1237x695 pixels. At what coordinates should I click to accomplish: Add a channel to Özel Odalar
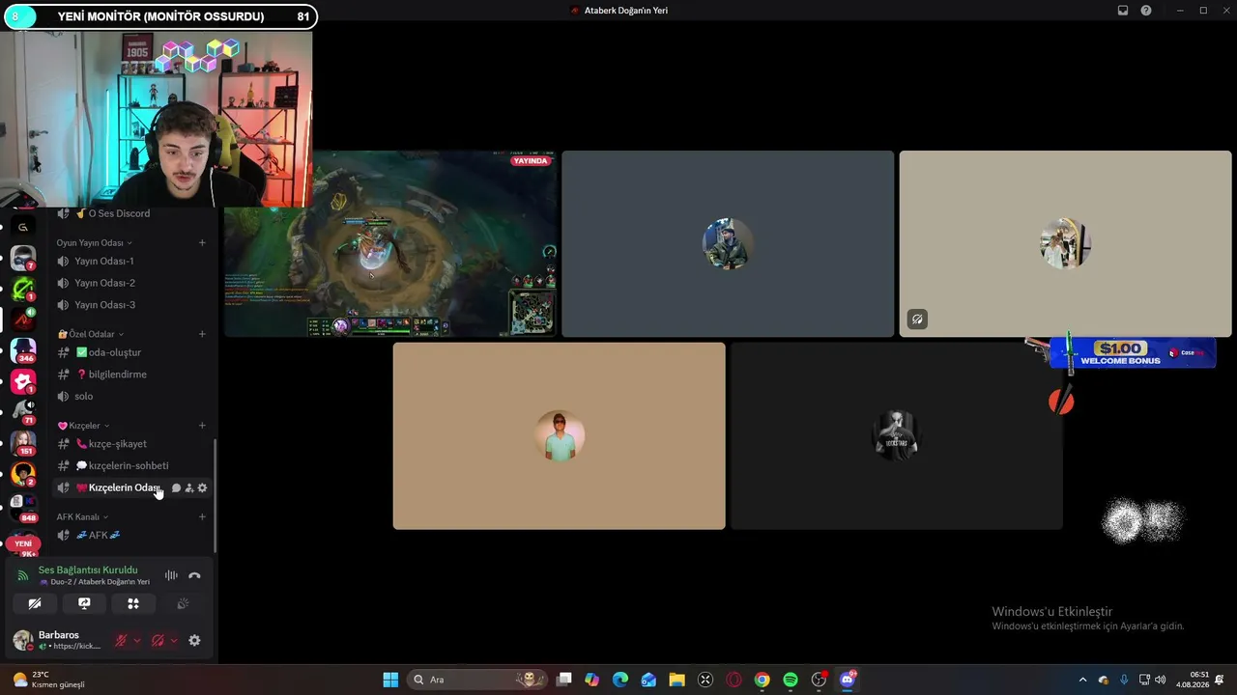click(202, 334)
